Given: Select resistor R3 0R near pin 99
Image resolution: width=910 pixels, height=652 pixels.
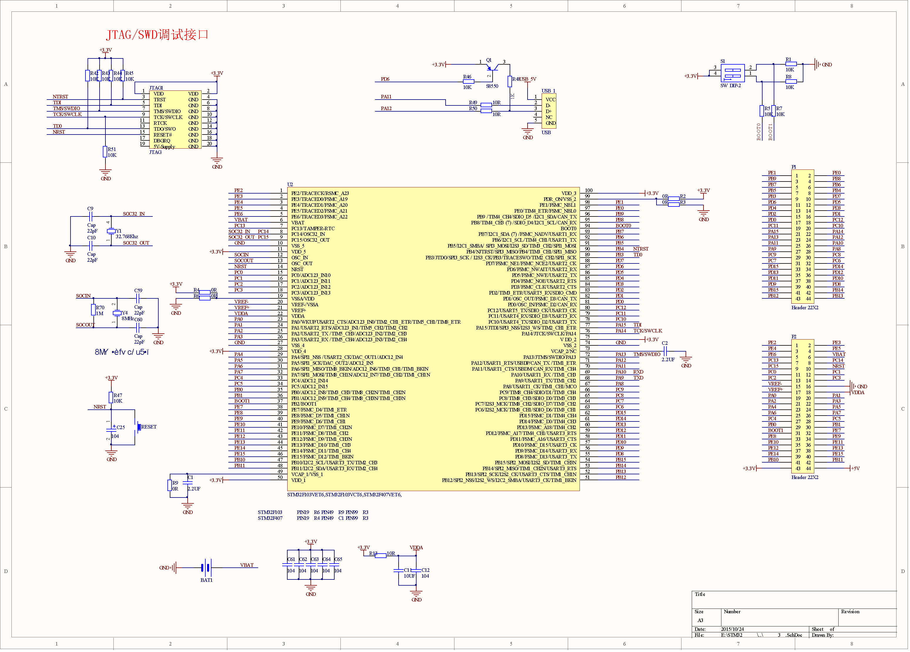Looking at the screenshot, I should pos(674,205).
